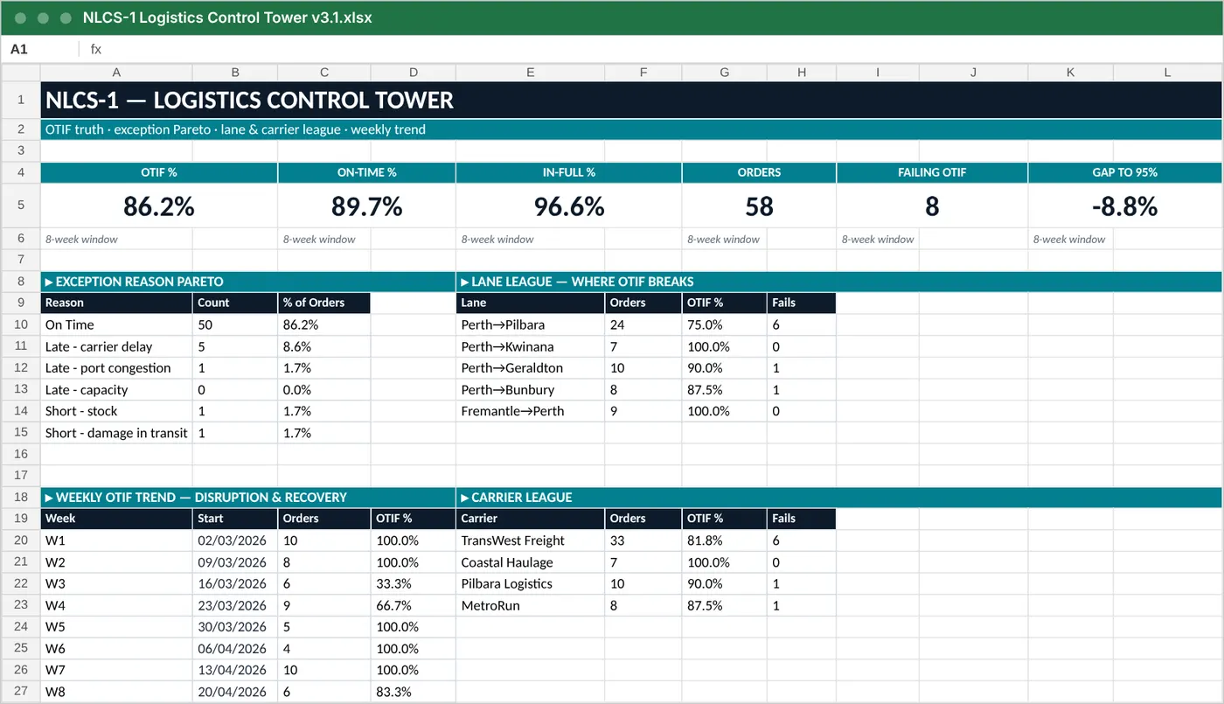Click the EXCEPTION REASON PARETO section header

pos(247,282)
